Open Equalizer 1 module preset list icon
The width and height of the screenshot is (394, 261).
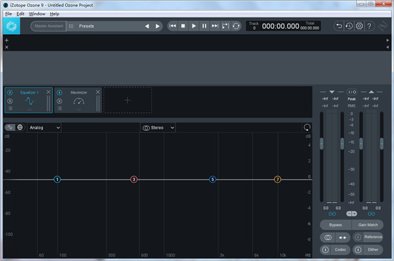pyautogui.click(x=10, y=109)
